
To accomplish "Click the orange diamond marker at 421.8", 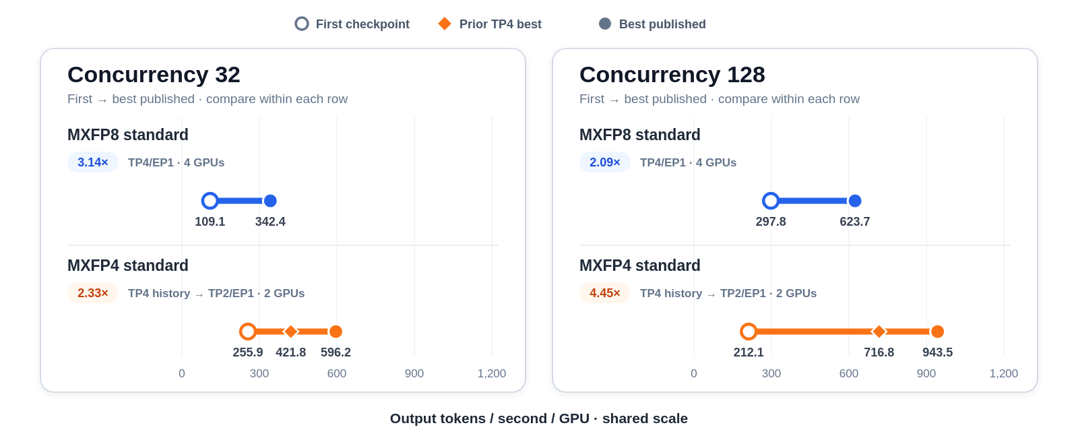I will (291, 332).
